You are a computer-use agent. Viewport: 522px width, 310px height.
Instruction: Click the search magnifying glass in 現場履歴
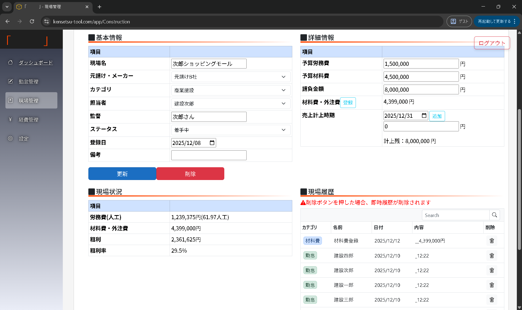495,215
